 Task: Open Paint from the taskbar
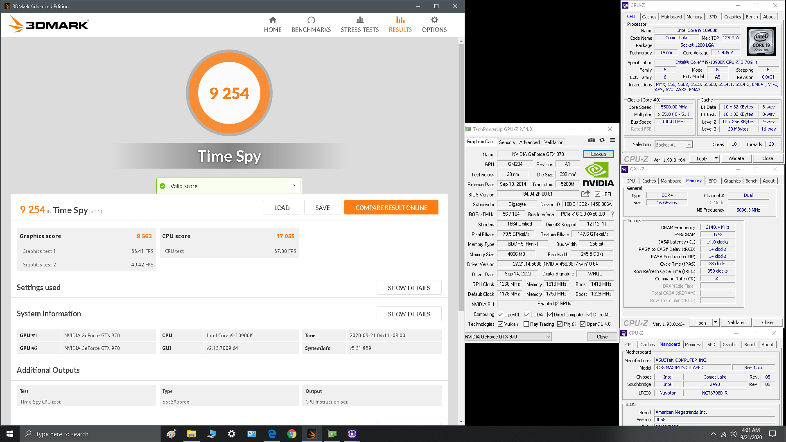[171, 434]
